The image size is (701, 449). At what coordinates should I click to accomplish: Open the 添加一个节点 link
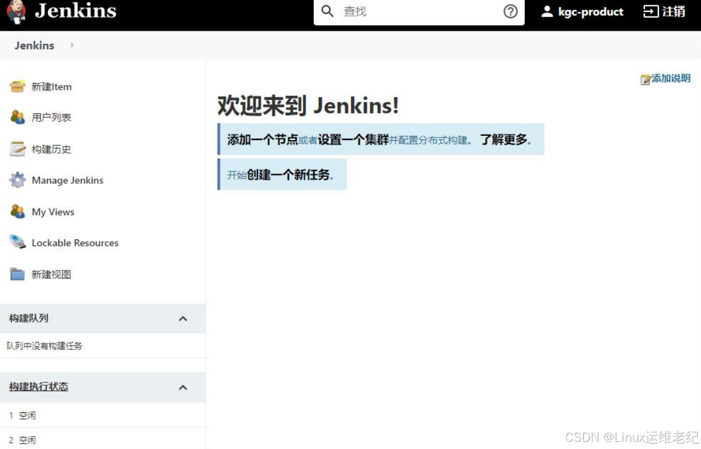coord(262,139)
